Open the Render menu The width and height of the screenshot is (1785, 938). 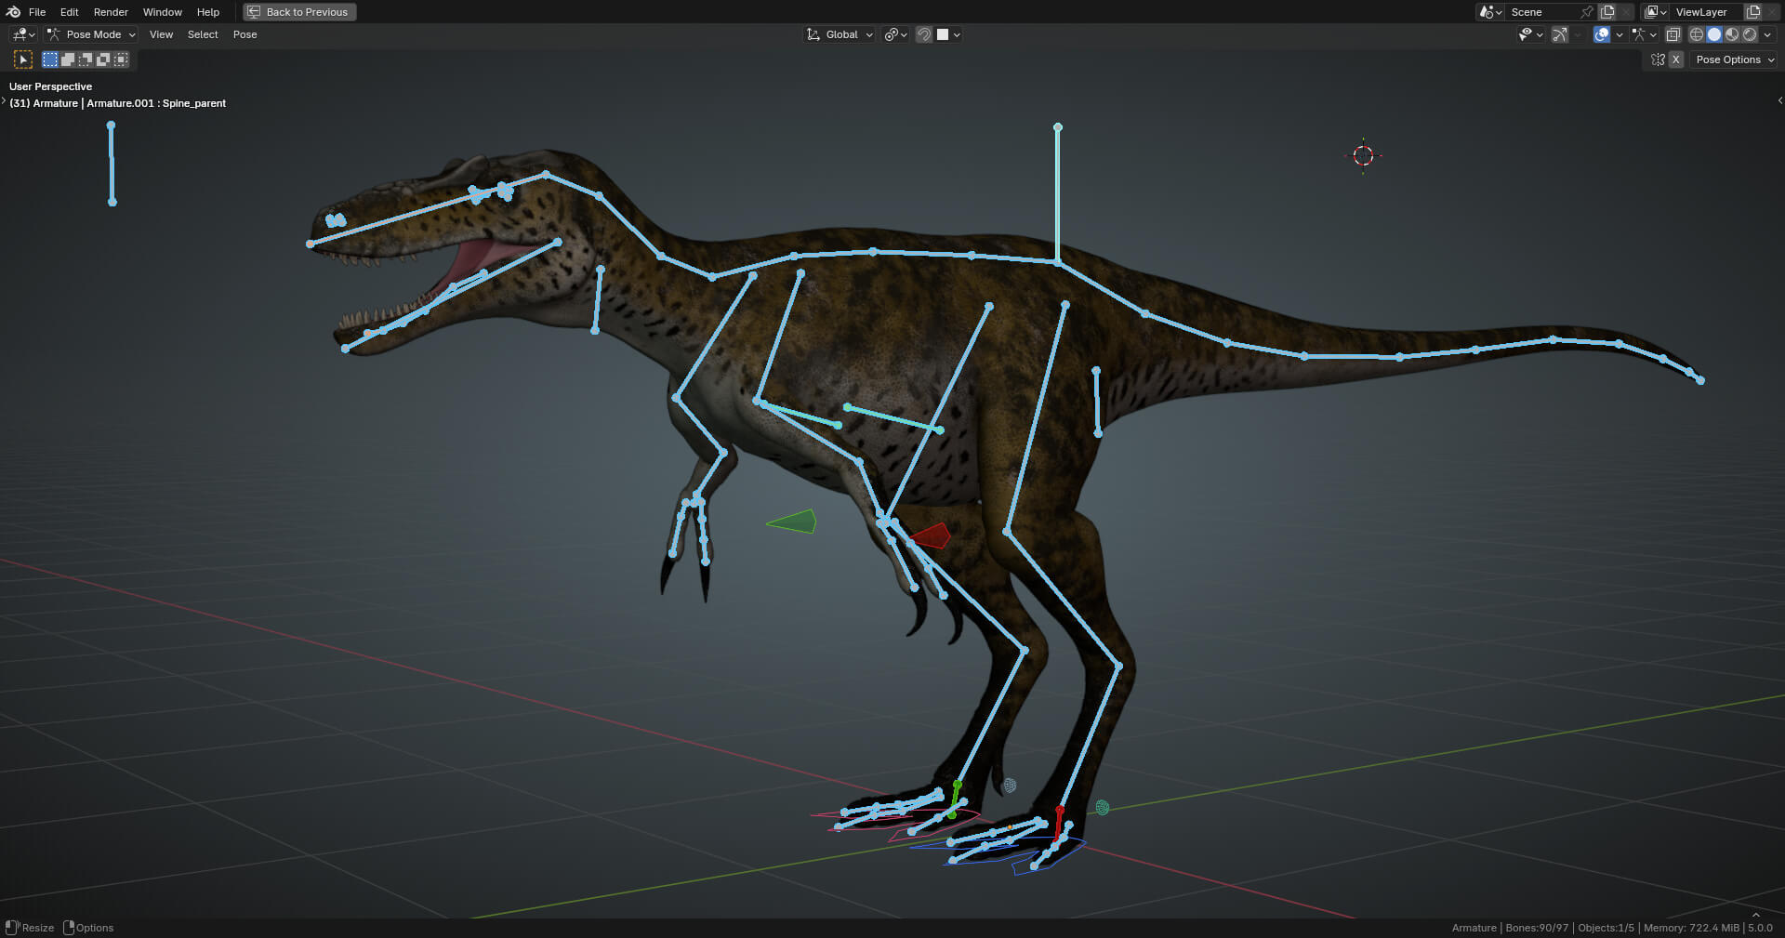(111, 12)
